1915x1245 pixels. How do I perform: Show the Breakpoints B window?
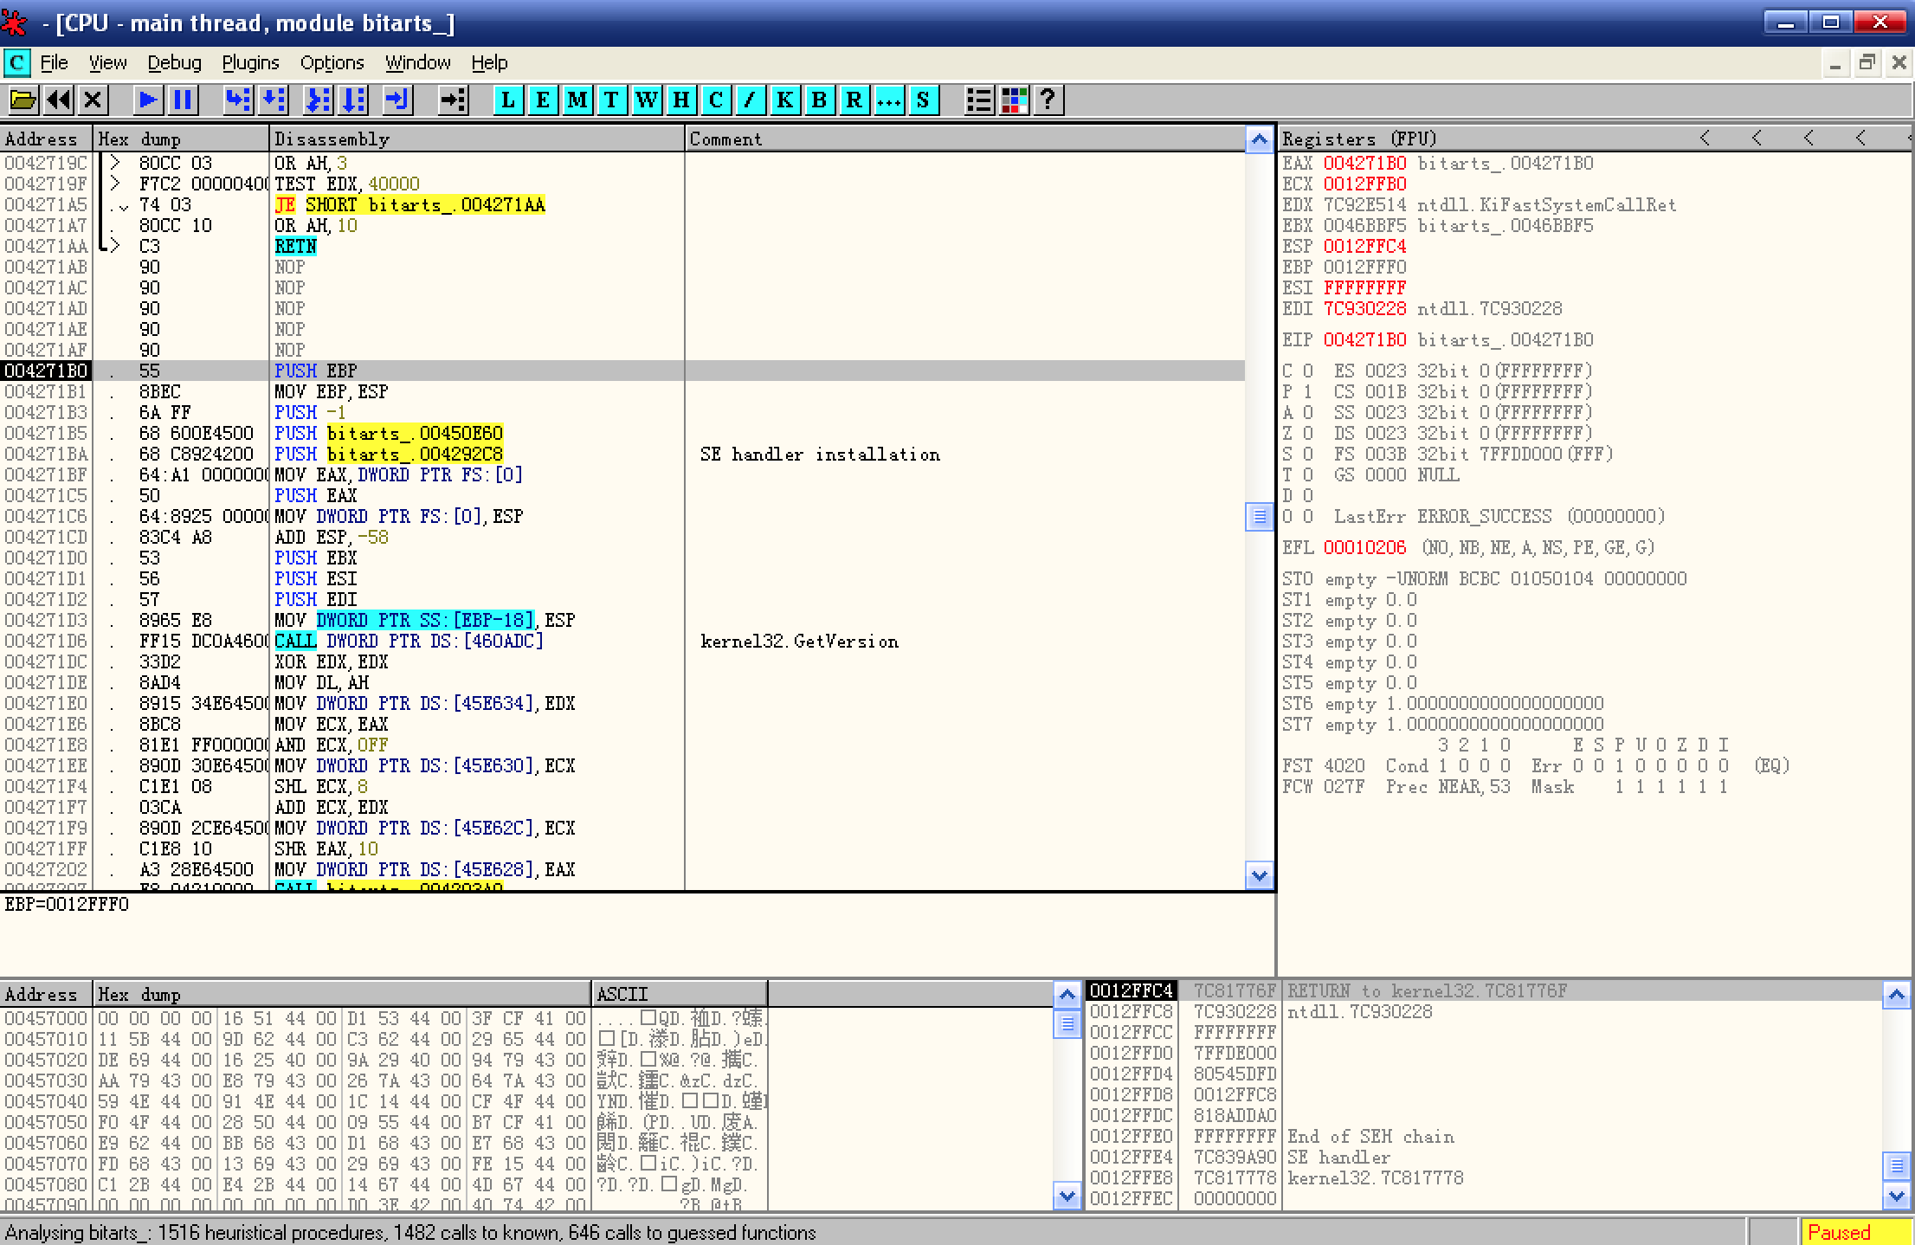pyautogui.click(x=819, y=100)
